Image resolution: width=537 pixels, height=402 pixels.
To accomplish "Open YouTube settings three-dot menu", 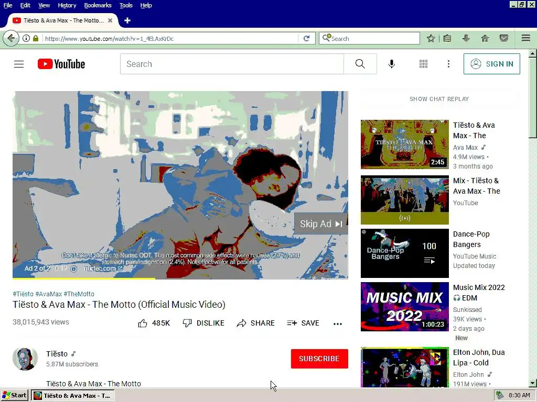I will [448, 64].
